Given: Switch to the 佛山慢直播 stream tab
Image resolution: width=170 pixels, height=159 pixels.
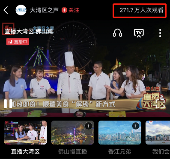Looking at the screenshot, I should [72, 151].
